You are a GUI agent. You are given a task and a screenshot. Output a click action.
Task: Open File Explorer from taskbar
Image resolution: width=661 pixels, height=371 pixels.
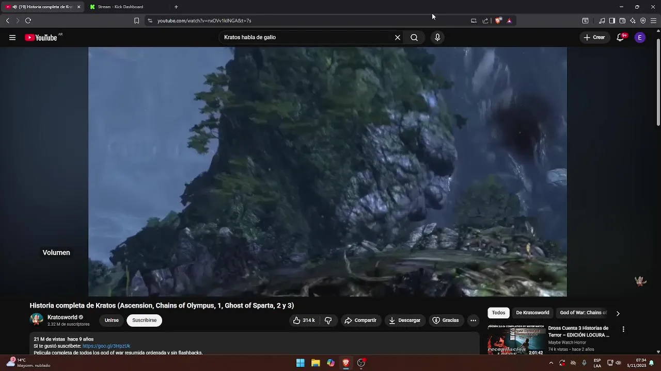point(316,363)
